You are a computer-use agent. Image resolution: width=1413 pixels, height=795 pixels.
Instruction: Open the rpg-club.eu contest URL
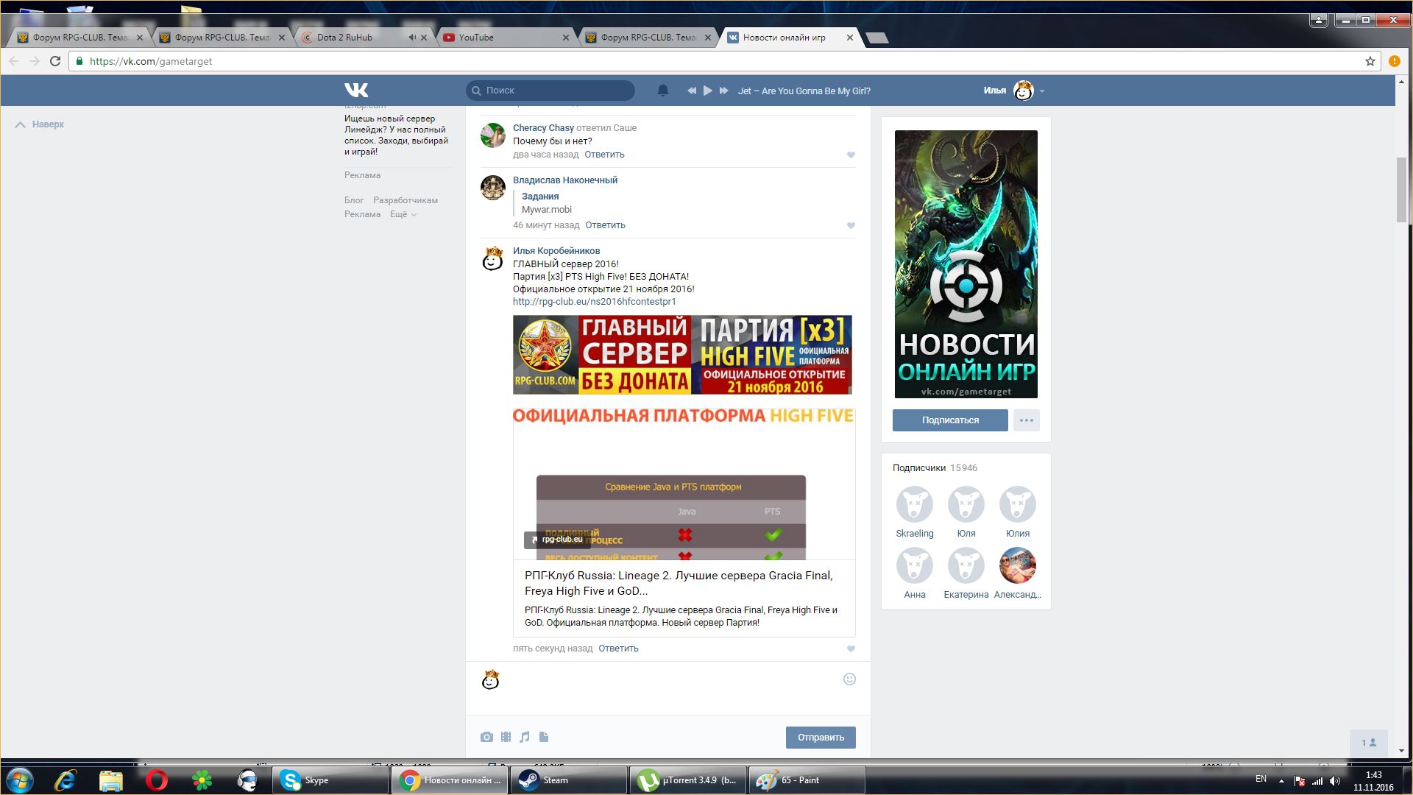(x=595, y=302)
